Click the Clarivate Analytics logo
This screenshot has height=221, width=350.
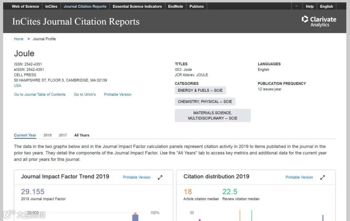[x=319, y=21]
